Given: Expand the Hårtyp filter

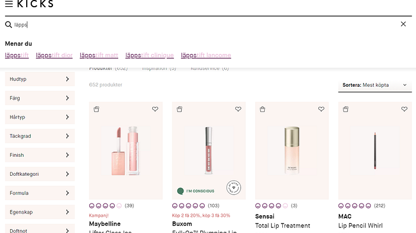Looking at the screenshot, I should (x=40, y=117).
